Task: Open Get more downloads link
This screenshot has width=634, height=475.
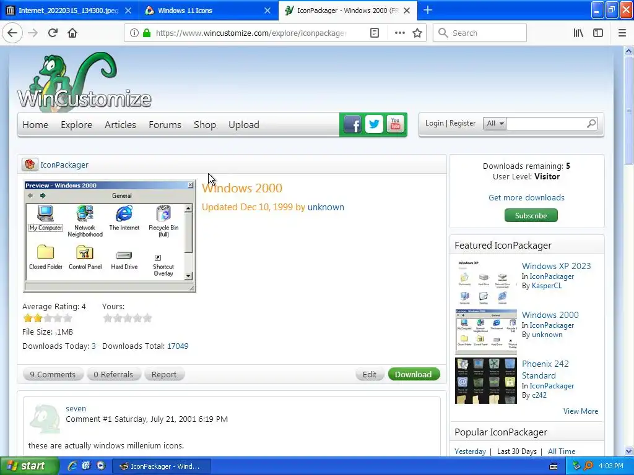Action: click(526, 197)
